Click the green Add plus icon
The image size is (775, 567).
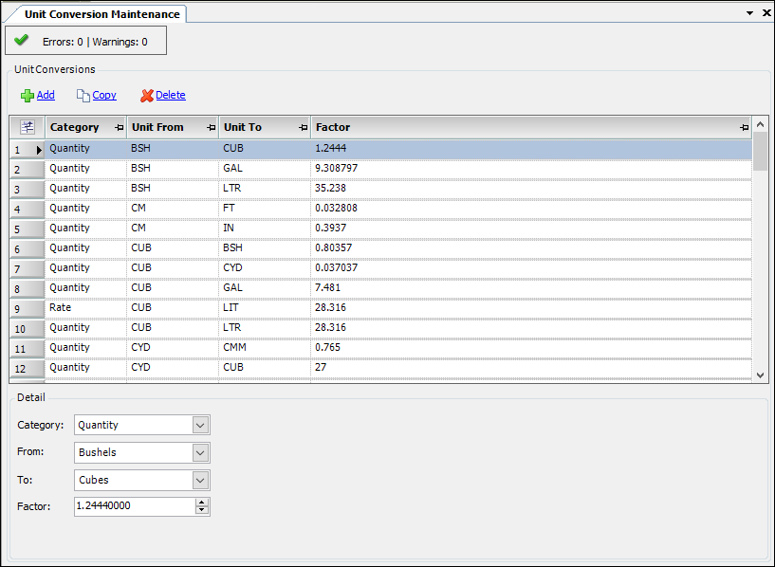pos(26,95)
